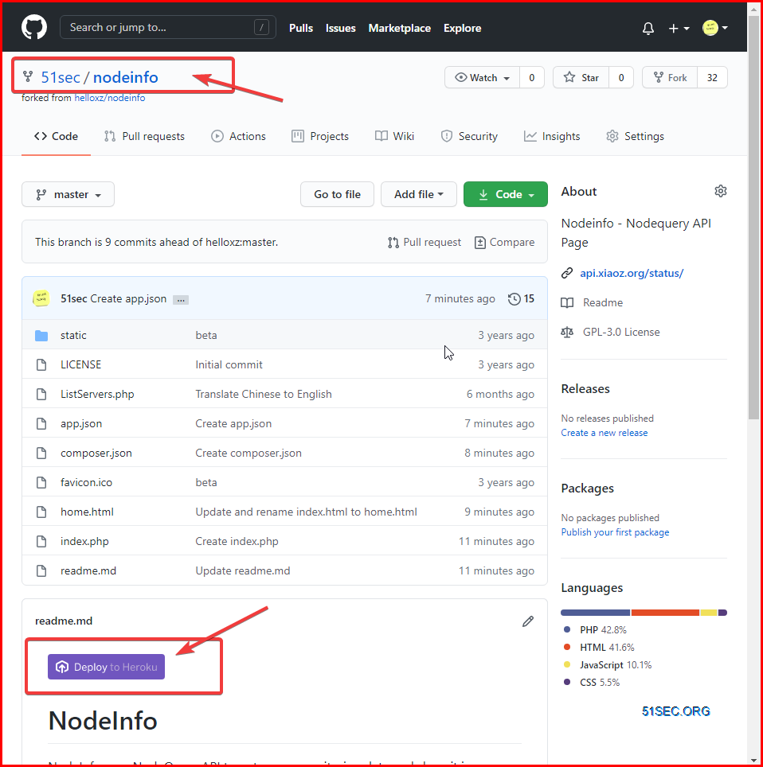Expand the Watch dropdown

tap(482, 77)
